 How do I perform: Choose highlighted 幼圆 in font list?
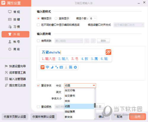pyautogui.click(x=79, y=106)
